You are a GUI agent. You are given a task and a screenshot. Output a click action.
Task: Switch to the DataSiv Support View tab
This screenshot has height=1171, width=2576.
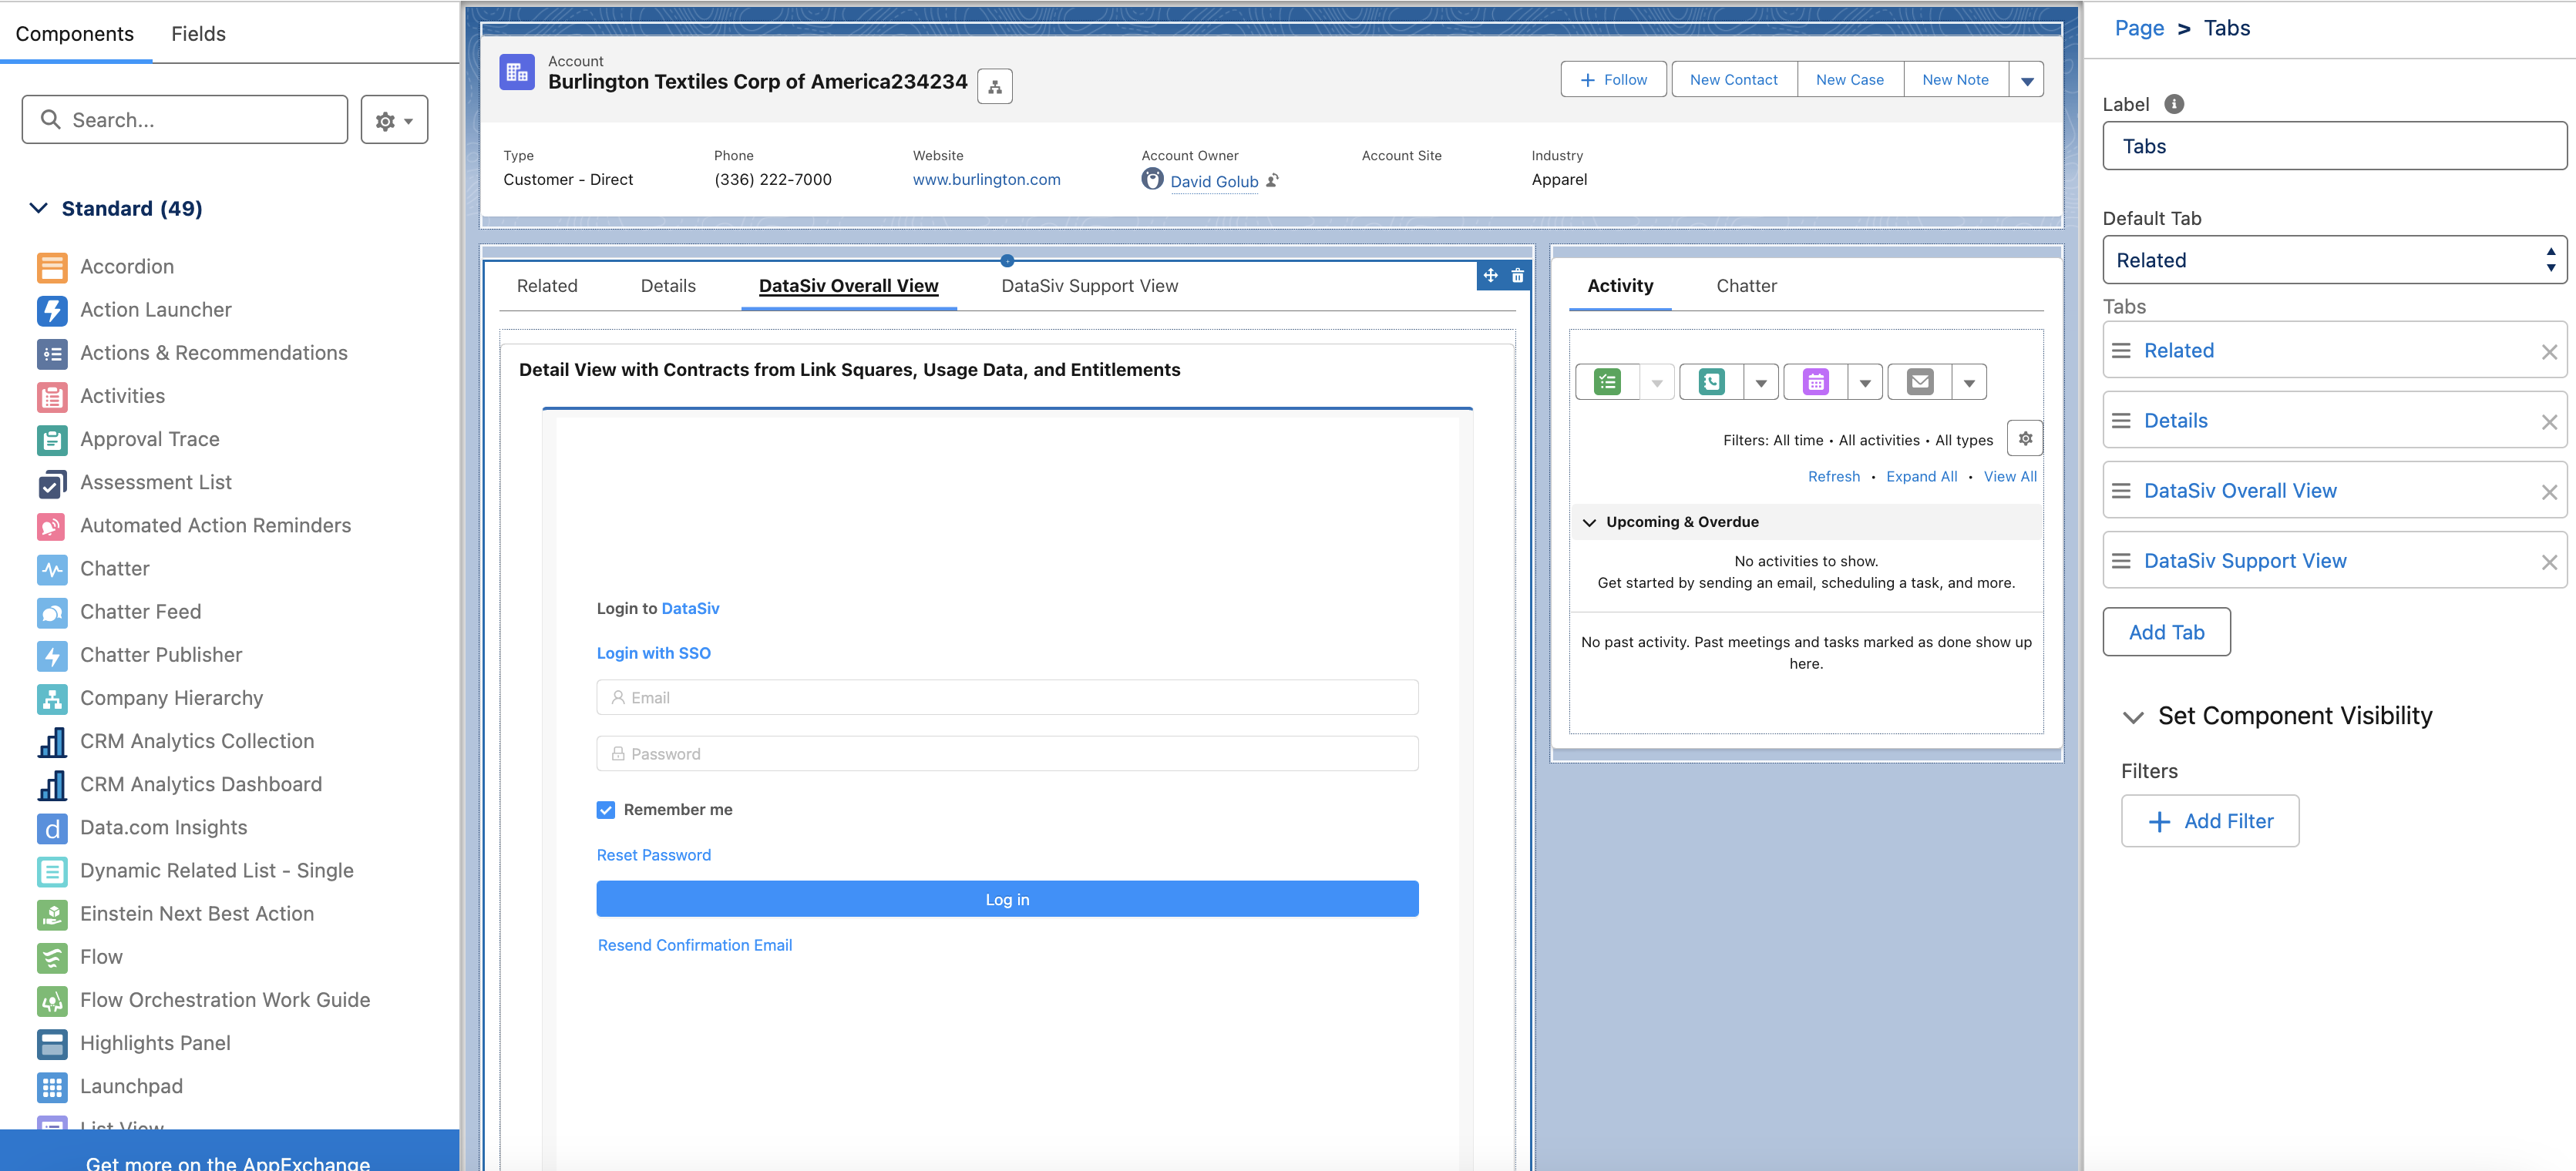click(x=1089, y=286)
